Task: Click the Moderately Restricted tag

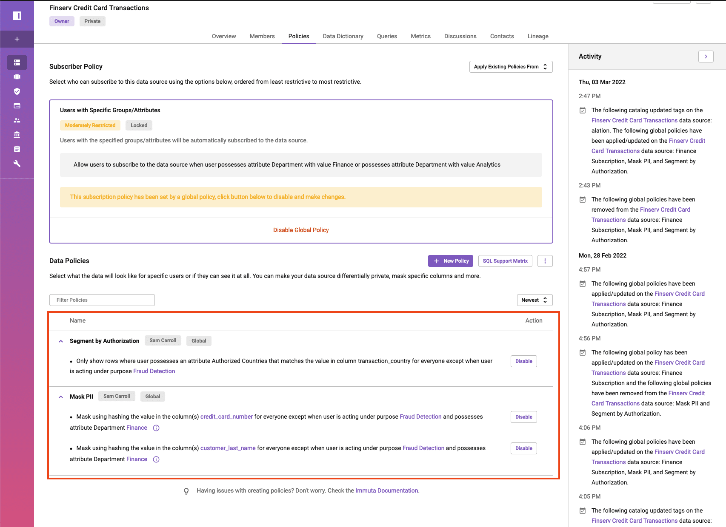Action: 90,125
